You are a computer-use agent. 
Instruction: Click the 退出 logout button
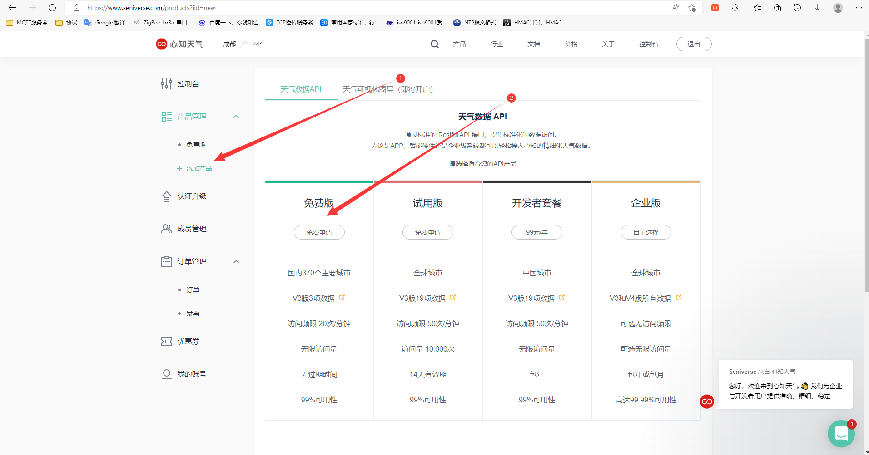(x=694, y=44)
